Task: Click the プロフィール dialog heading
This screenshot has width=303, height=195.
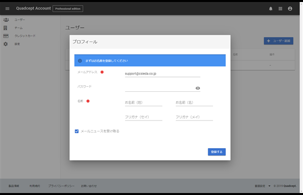Action: (x=85, y=42)
